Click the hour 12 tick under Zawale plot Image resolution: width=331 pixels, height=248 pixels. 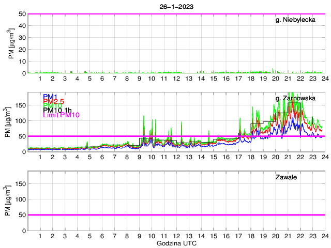(176, 235)
